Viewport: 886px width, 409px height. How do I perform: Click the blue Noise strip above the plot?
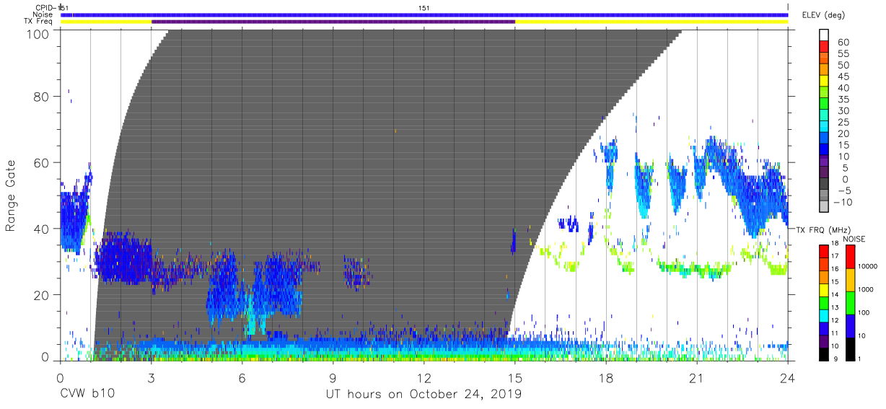tap(424, 14)
